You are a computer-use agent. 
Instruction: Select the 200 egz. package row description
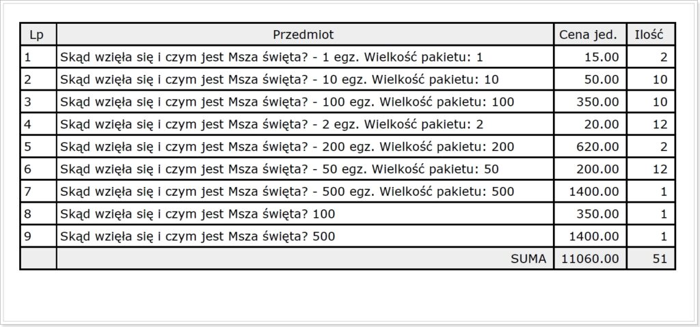click(x=305, y=146)
